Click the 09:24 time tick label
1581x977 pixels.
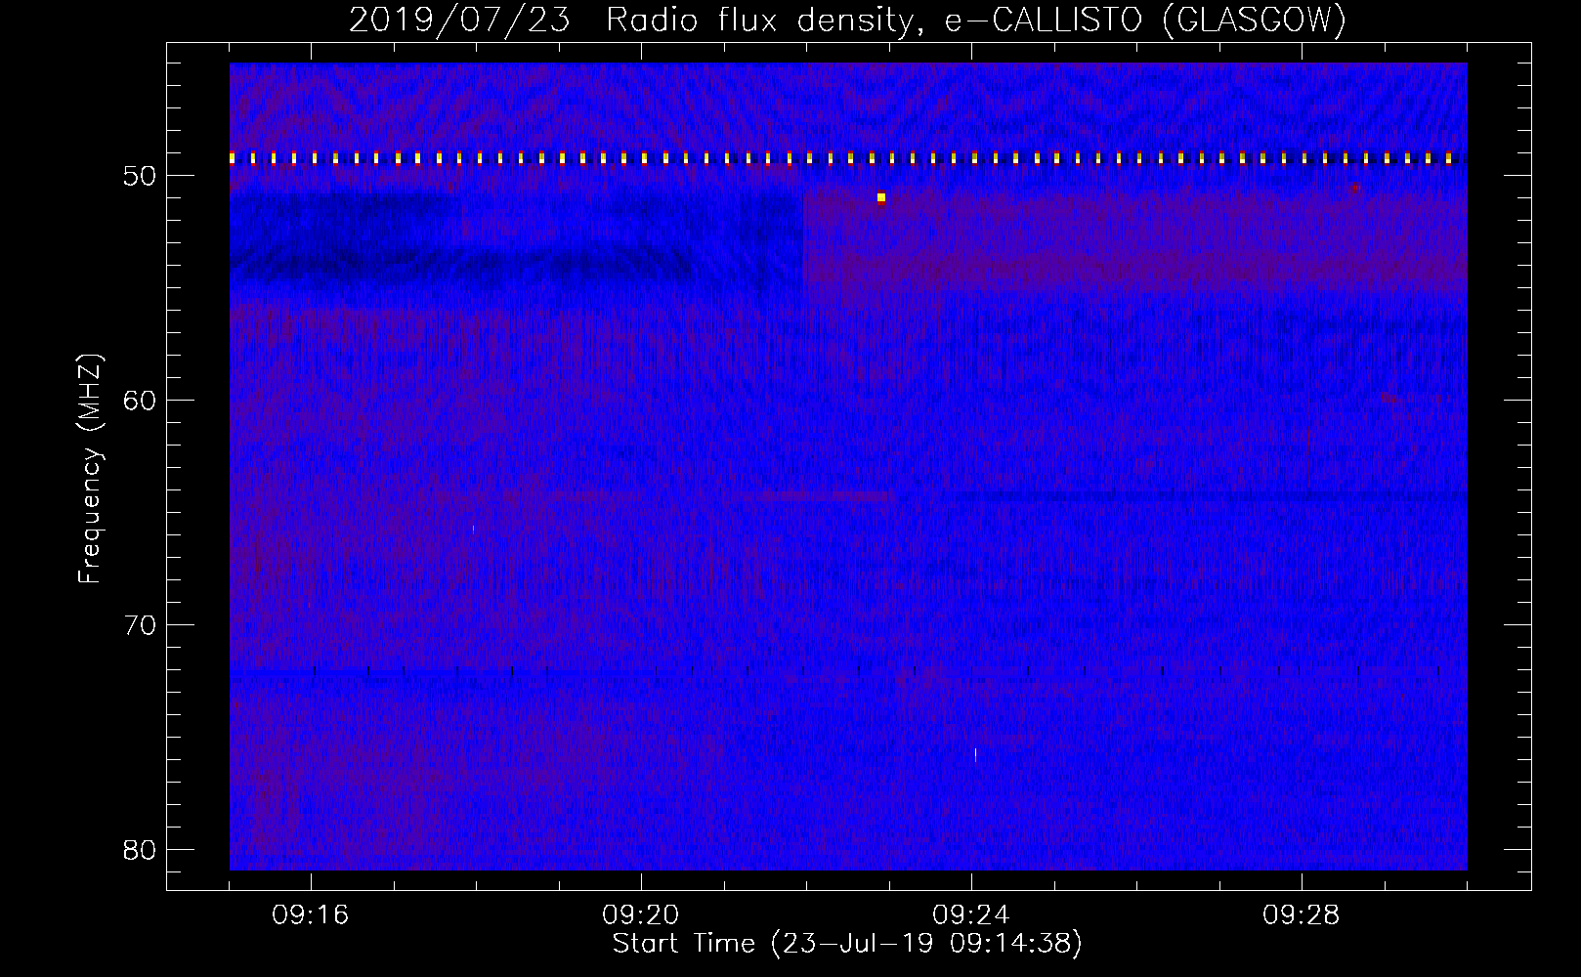[971, 915]
